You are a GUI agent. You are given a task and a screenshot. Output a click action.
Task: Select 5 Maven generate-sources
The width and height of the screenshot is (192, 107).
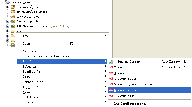[x=150, y=84]
